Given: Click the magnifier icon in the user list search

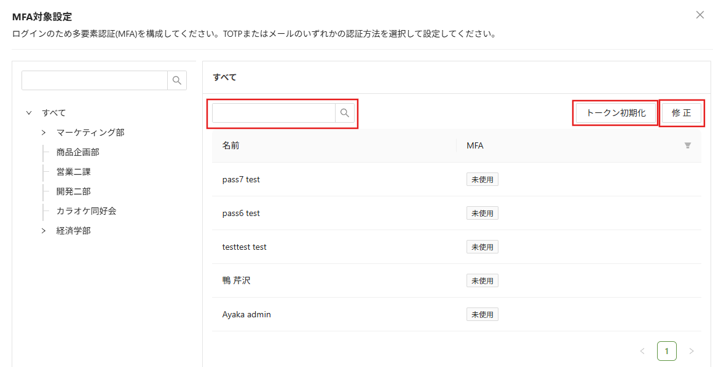Looking at the screenshot, I should [x=344, y=113].
